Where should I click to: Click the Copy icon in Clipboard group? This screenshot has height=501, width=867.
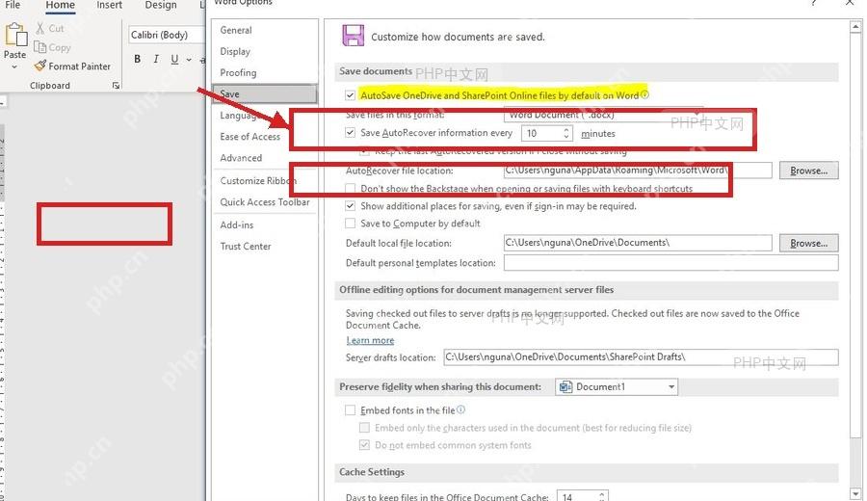click(x=39, y=47)
